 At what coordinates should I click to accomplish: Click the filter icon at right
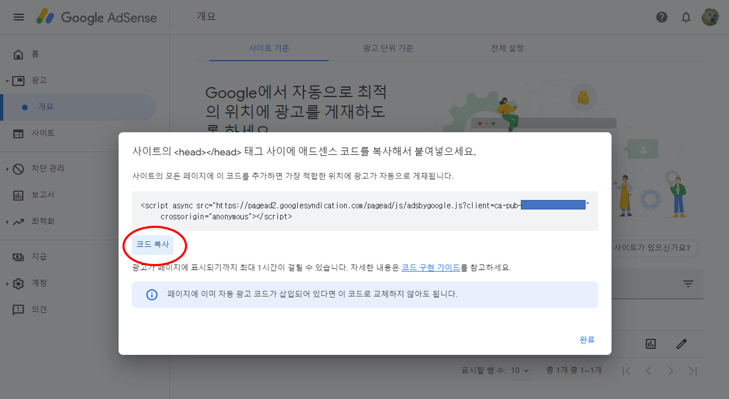688,283
